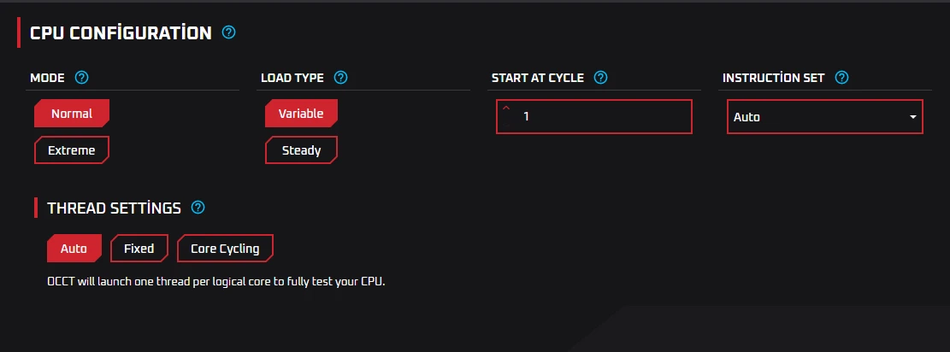
Task: Click the Thread Settings section heading
Action: point(114,208)
